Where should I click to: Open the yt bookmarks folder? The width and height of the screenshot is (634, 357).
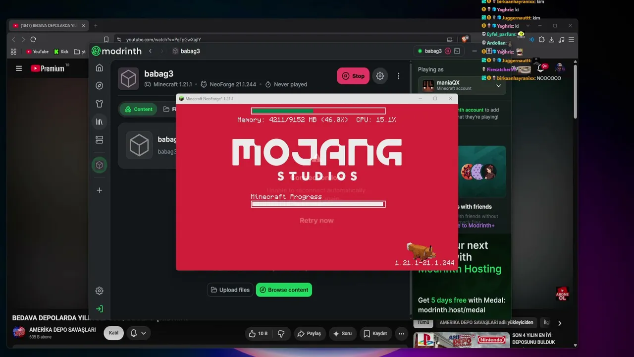click(80, 52)
